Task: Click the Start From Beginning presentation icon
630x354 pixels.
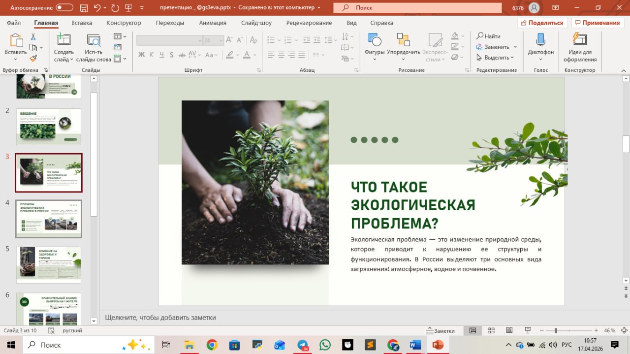Action: 129,7
